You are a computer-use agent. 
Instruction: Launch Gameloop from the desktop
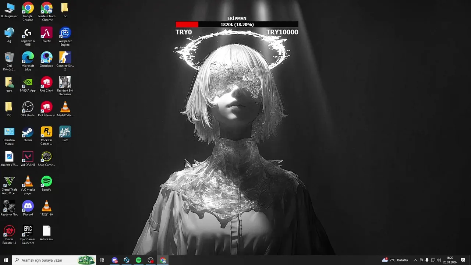click(x=46, y=60)
